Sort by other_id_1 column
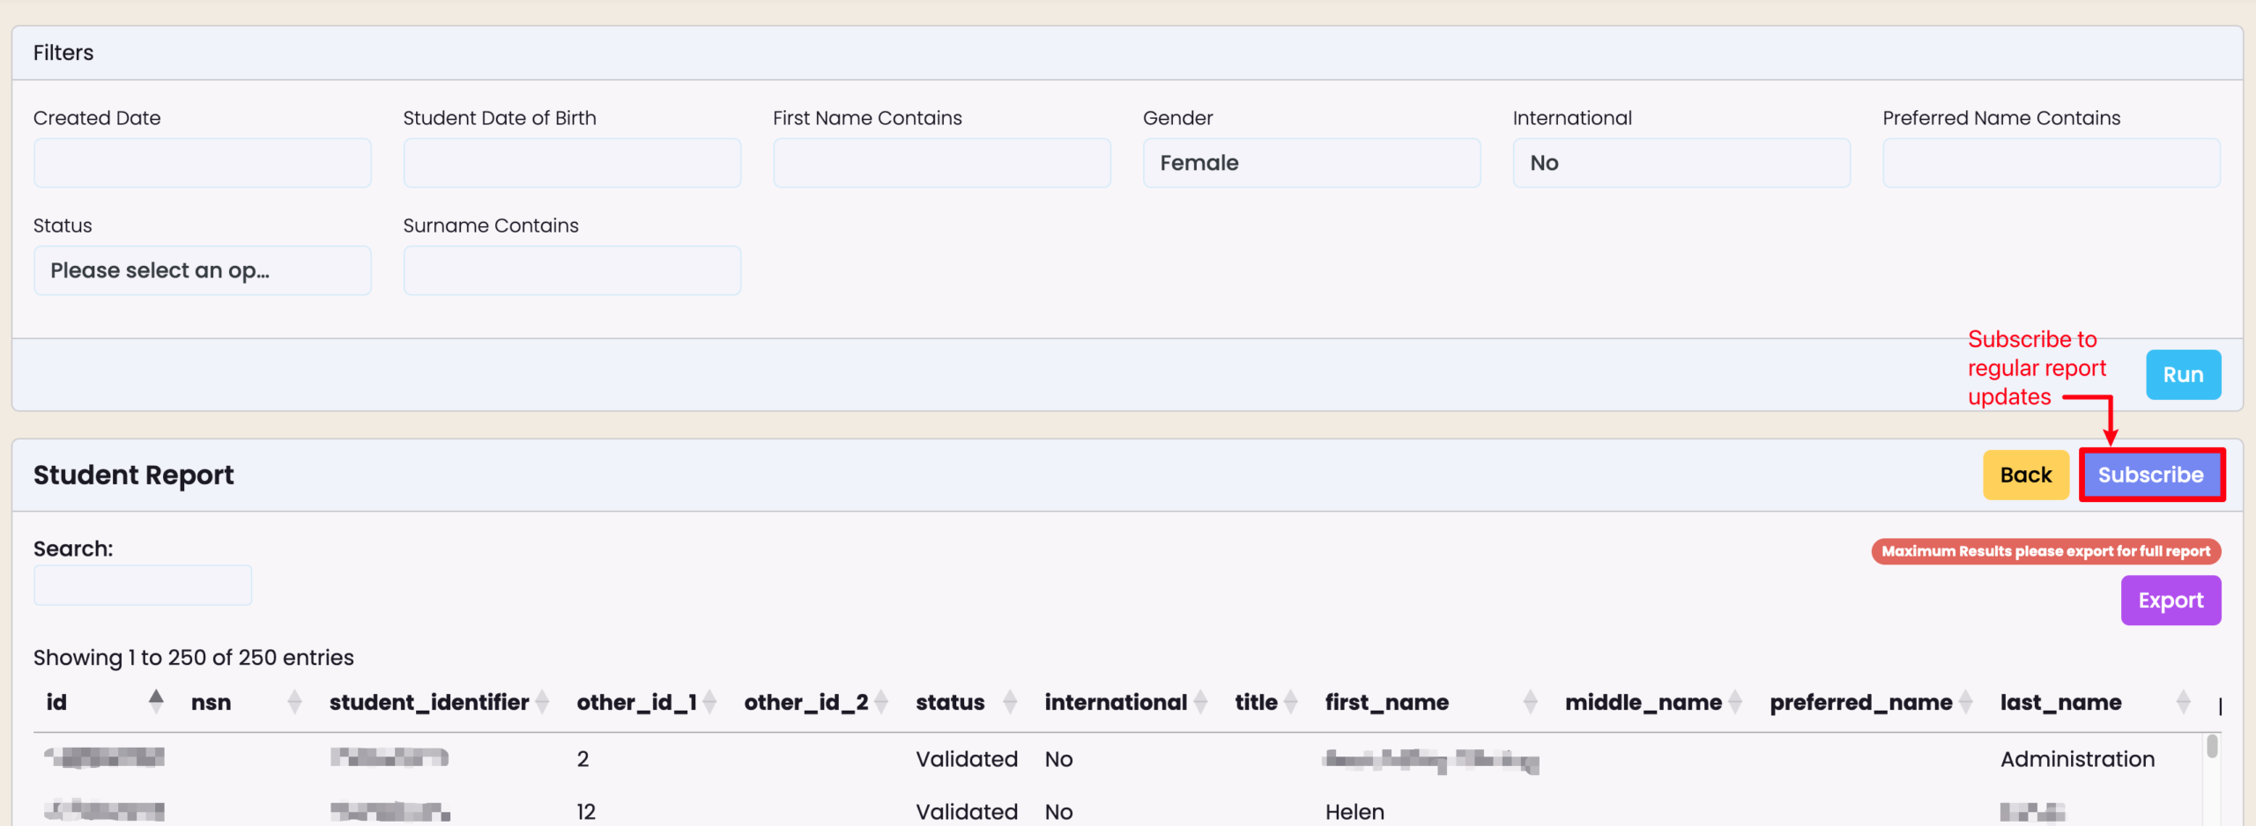Screen dimensions: 2256x826 coord(709,702)
